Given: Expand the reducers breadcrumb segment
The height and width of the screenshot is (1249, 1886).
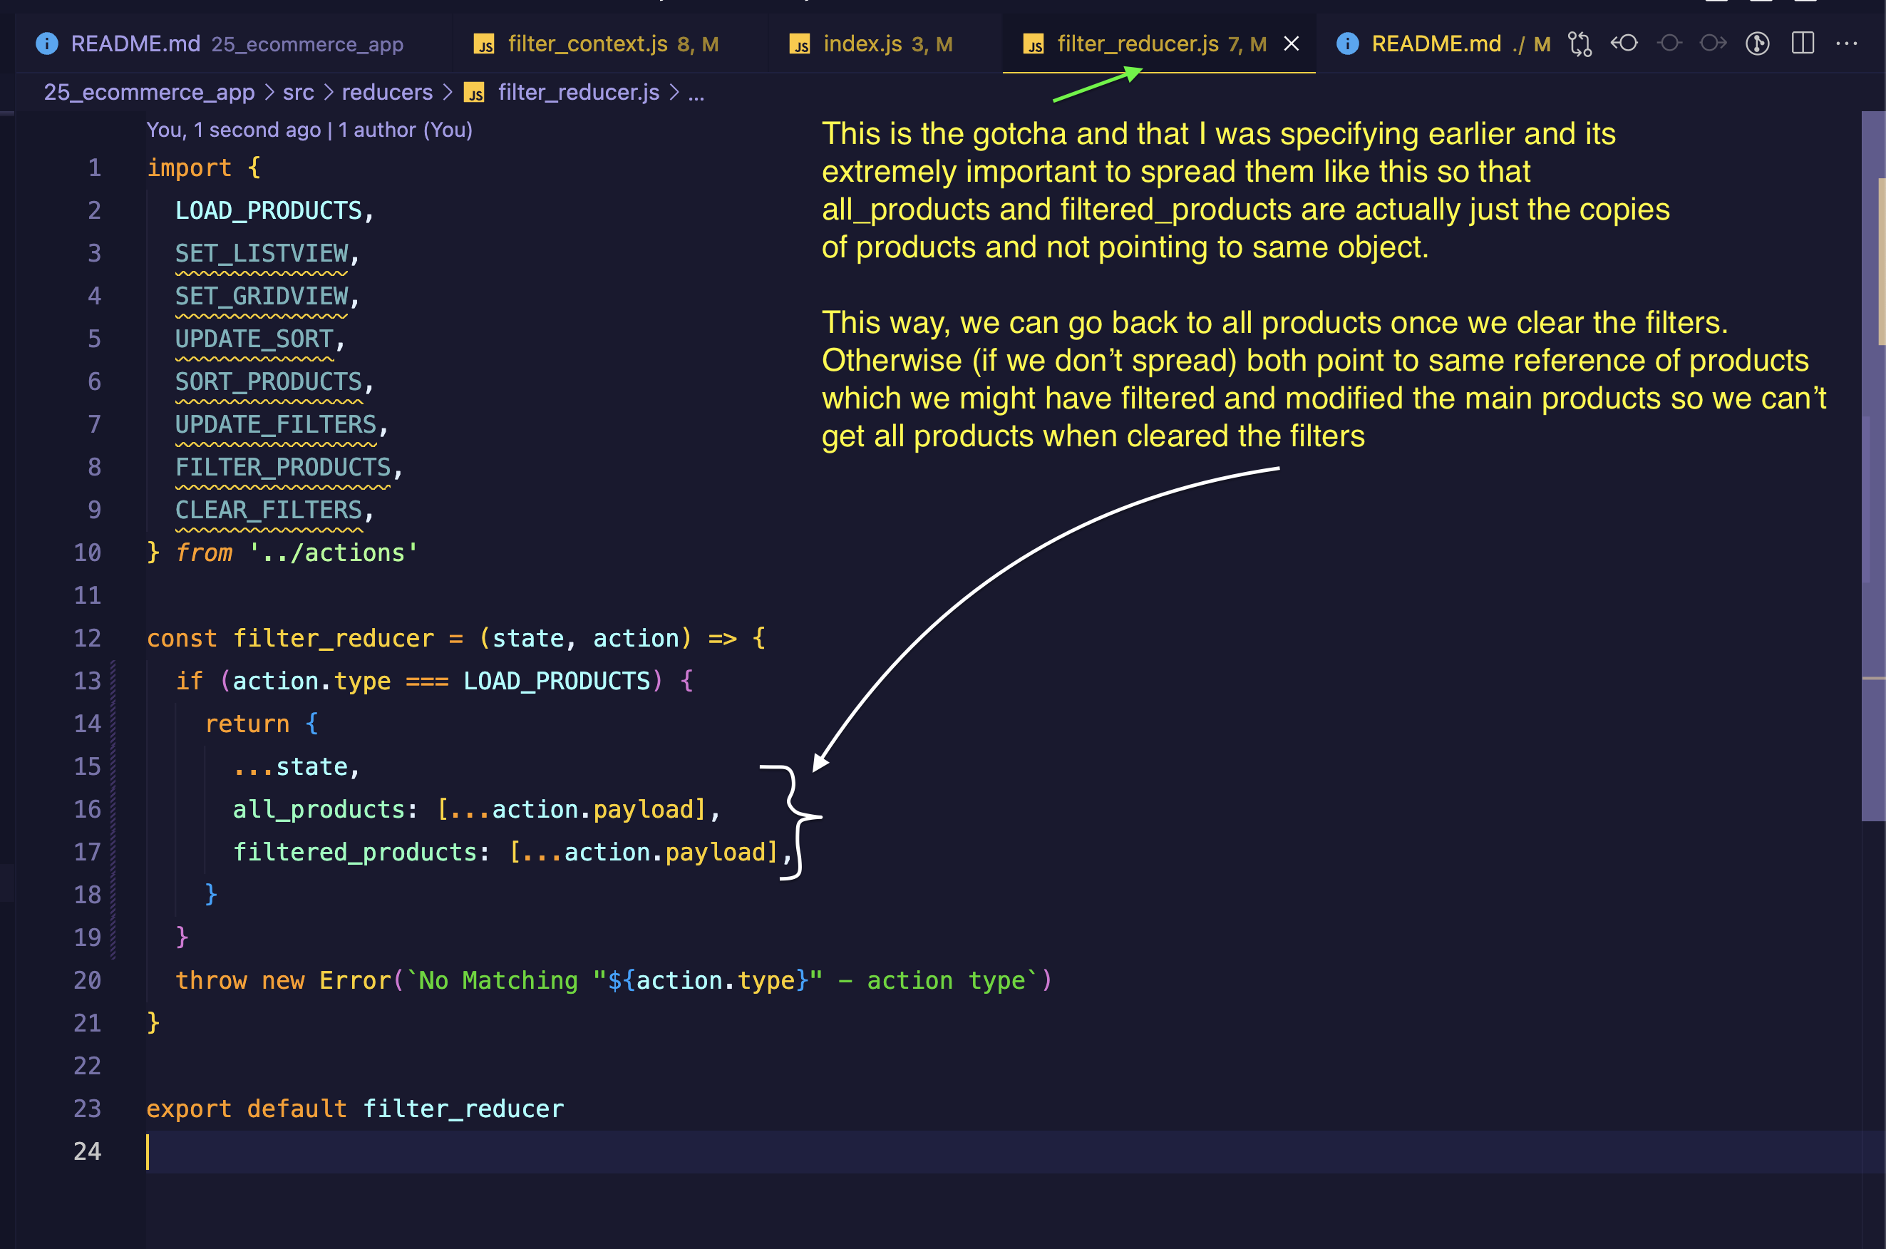Looking at the screenshot, I should tap(387, 93).
